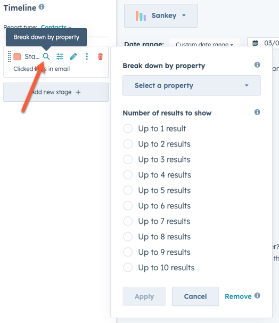Open the stage three-dot options menu
Image resolution: width=279 pixels, height=323 pixels.
87,56
